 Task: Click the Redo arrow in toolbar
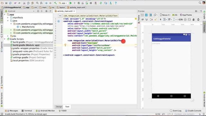coord(19,3)
